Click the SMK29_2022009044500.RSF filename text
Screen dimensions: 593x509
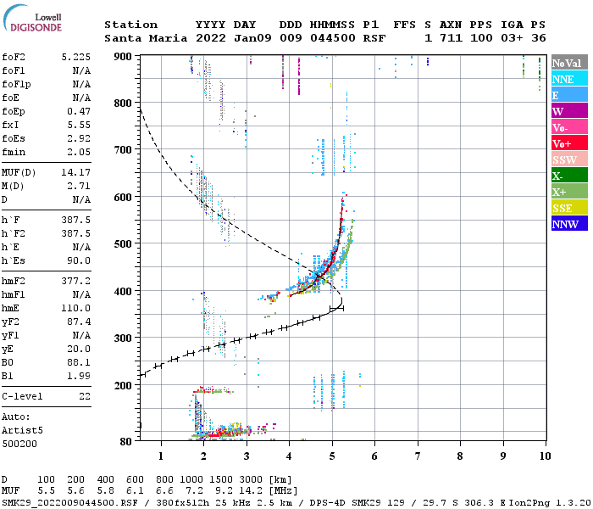tap(69, 503)
